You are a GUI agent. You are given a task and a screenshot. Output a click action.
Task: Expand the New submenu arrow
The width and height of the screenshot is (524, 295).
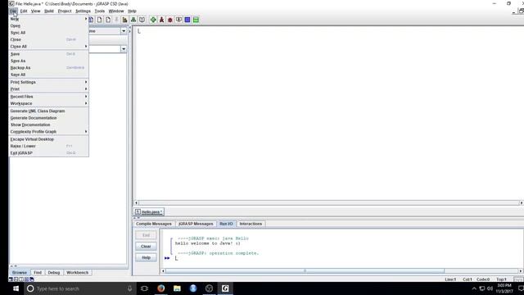(x=86, y=19)
